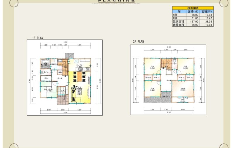Click 19.93 in the 建築面積 row

209,25
